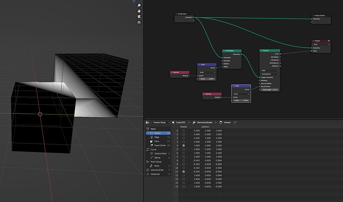This screenshot has width=343, height=202.
Task: Collapse the Group Input node
Action: (176, 14)
